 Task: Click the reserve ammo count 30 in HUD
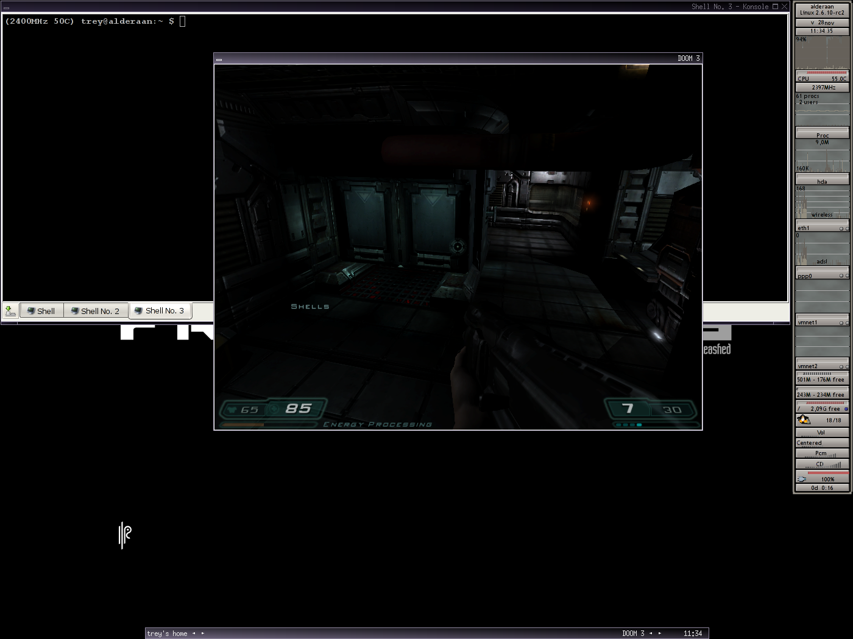pyautogui.click(x=672, y=410)
